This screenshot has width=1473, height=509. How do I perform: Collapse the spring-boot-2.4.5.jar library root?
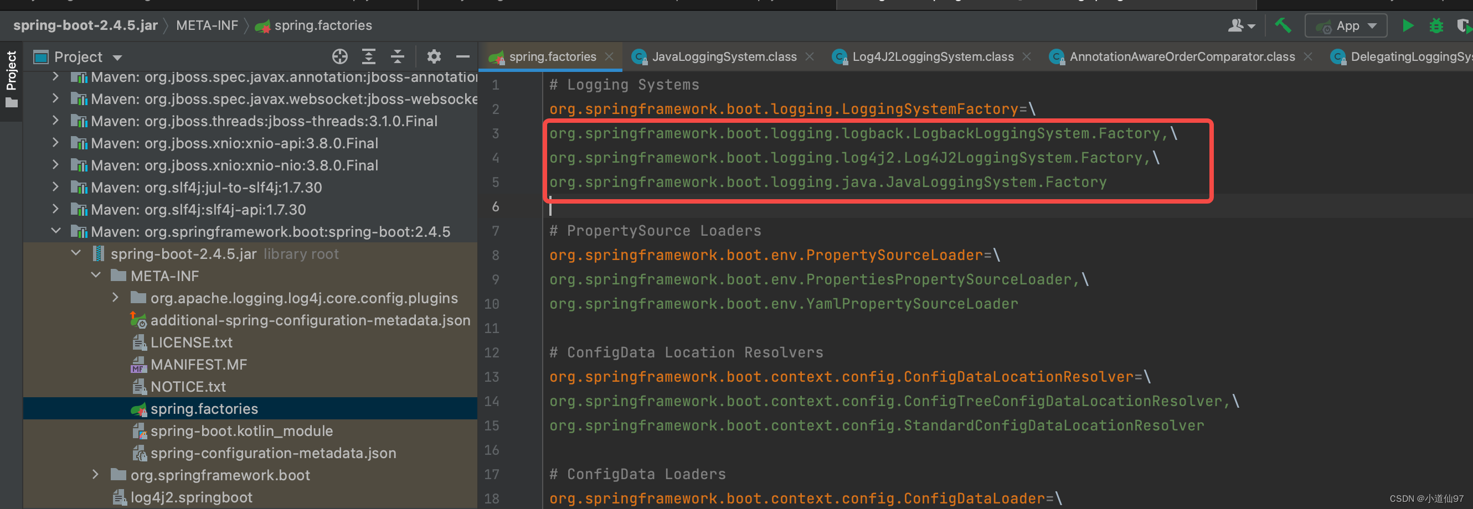(x=75, y=253)
